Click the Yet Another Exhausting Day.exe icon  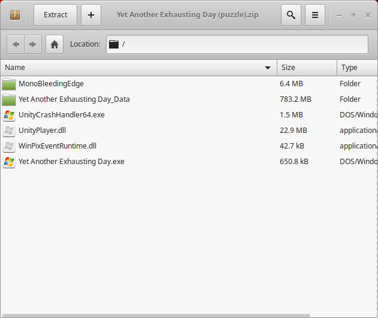pos(9,162)
